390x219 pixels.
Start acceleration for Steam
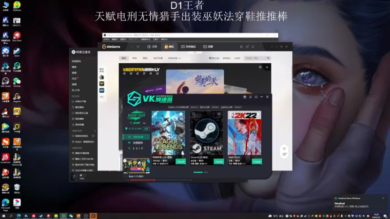pos(218,162)
